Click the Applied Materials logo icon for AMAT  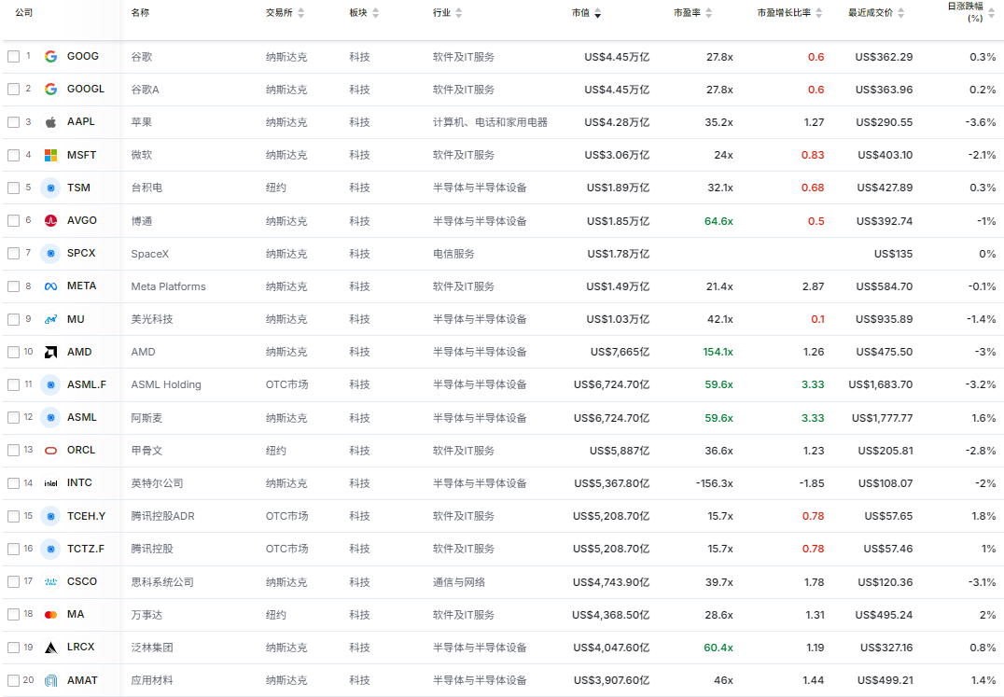pyautogui.click(x=50, y=680)
